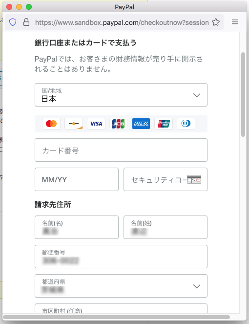Screen dimensions: 249x324
Task: Open the 国/地域 country dropdown
Action: click(x=121, y=95)
